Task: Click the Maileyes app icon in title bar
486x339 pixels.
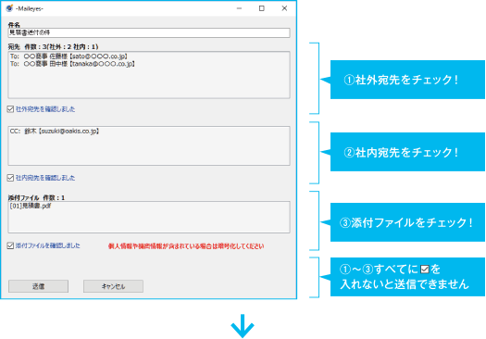Action: pyautogui.click(x=9, y=8)
